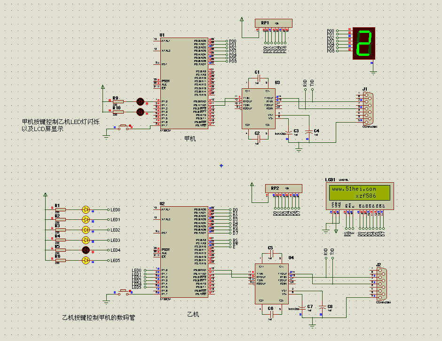Viewport: 442px width, 341px height.
Task: Select capacitor C8
Action: [322, 307]
